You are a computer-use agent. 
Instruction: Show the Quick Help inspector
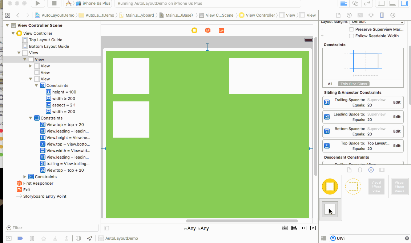tap(349, 15)
